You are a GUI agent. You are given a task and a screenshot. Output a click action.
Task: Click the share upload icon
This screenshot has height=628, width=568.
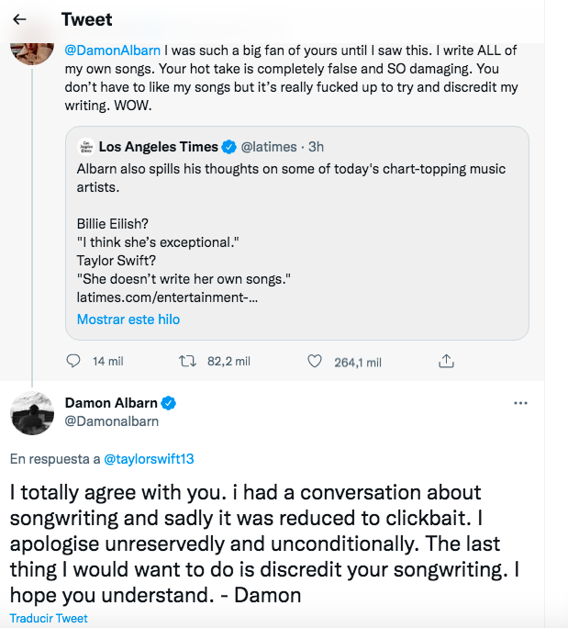point(447,362)
